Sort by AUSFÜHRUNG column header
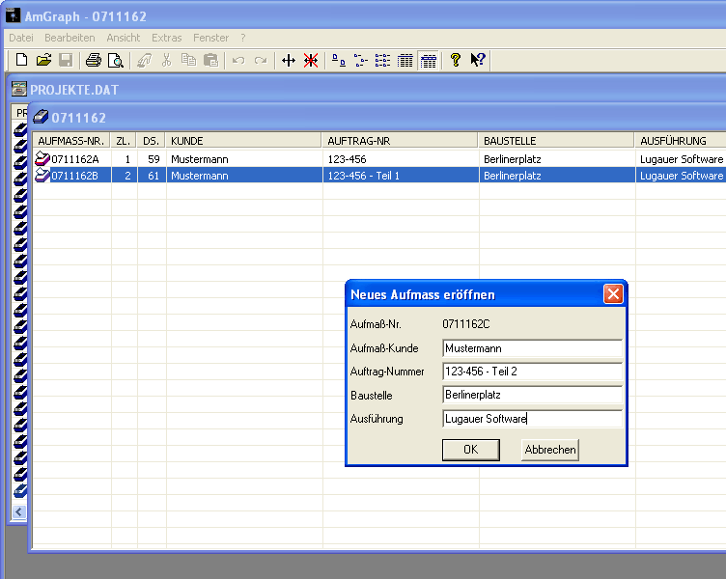Image resolution: width=726 pixels, height=579 pixels. coord(681,140)
